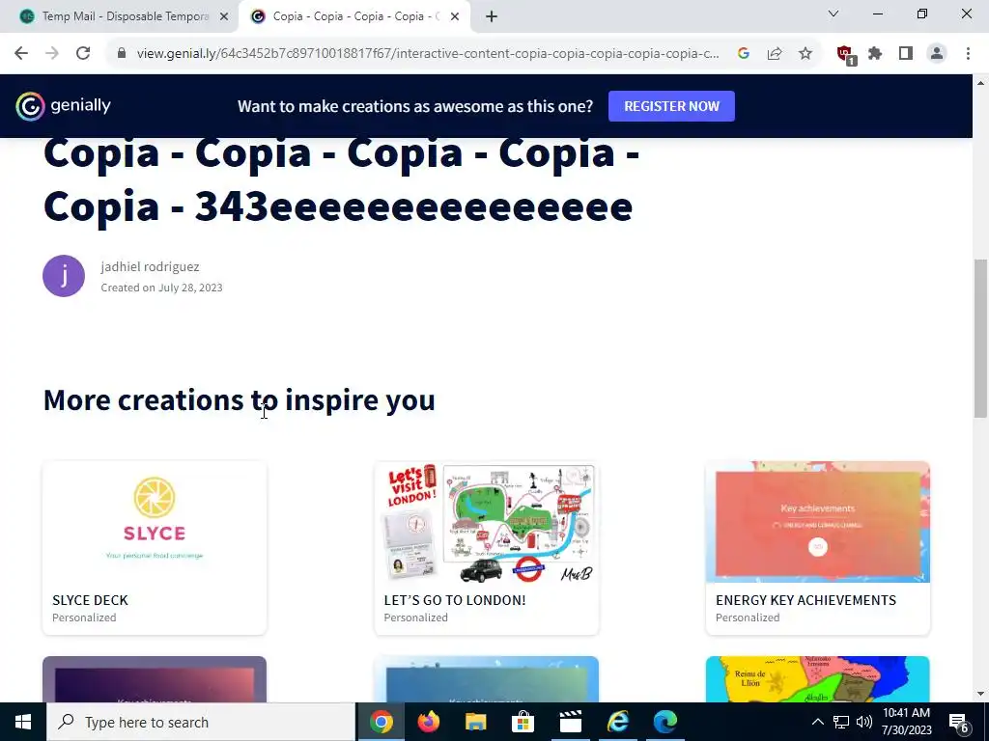Toggle the browser side panel
This screenshot has height=741, width=989.
click(906, 54)
